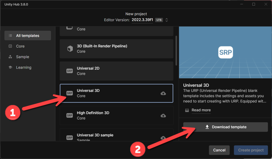Click the Unity Hub 3.8.0 window title
The height and width of the screenshot is (159, 272).
[x=16, y=4]
